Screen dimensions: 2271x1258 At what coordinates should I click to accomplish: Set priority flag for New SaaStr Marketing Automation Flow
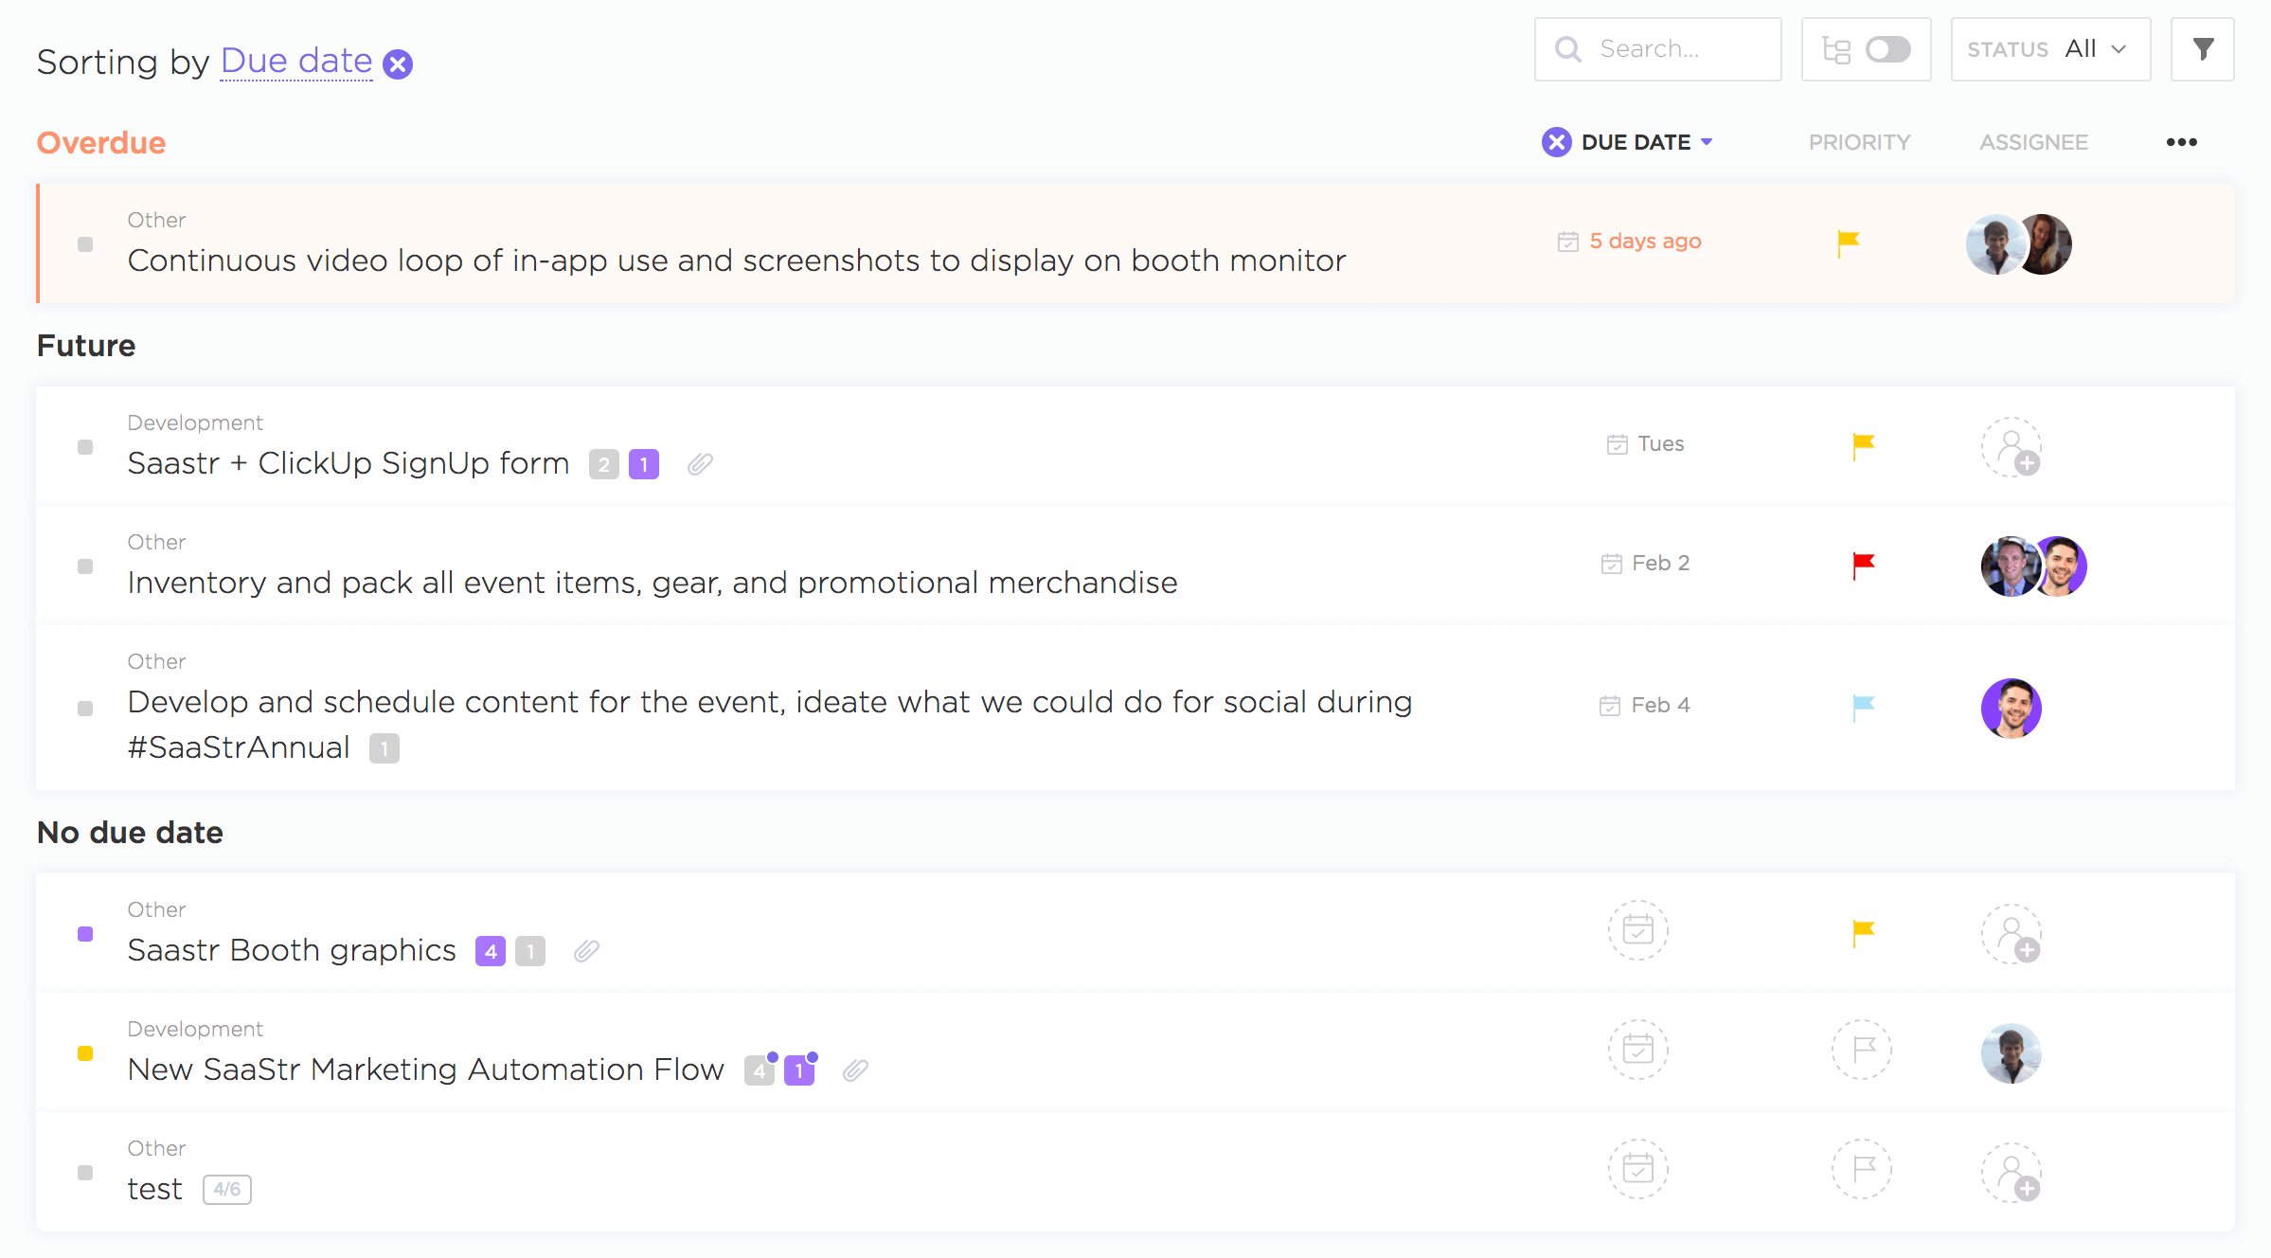[1862, 1050]
